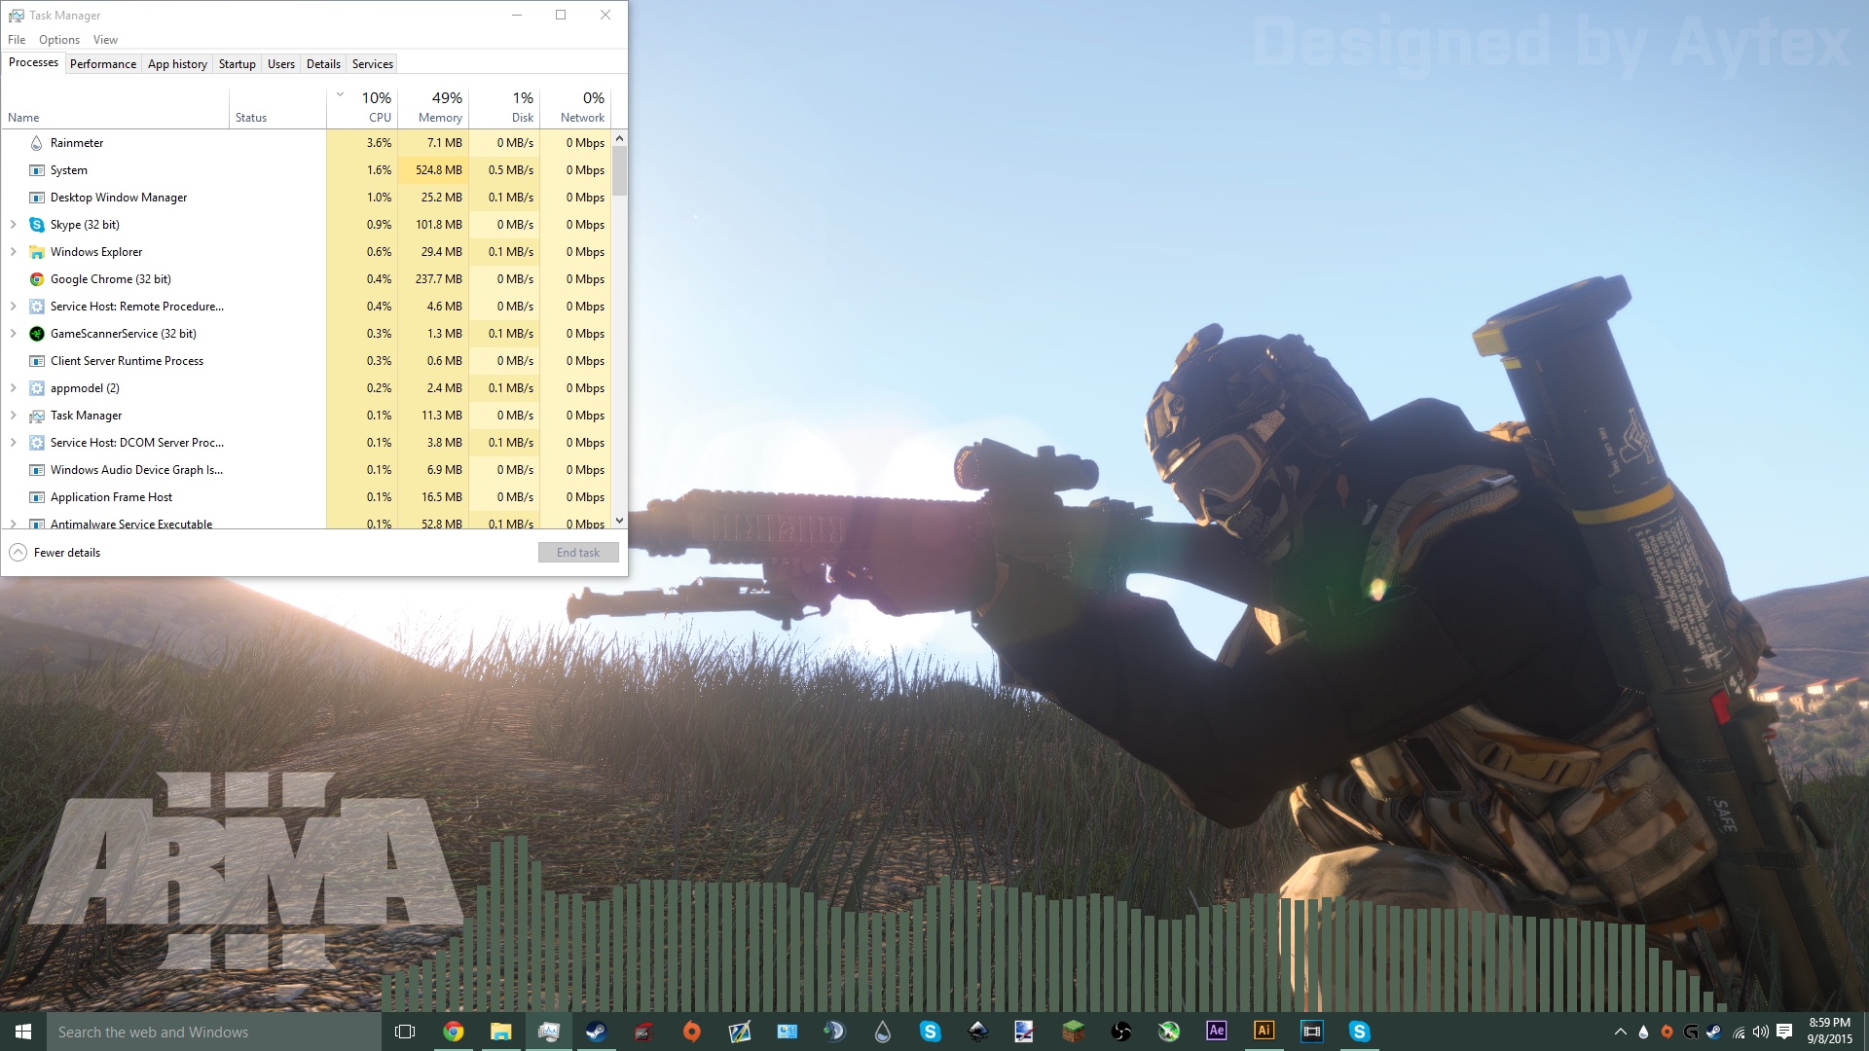Switch to the App history tab
The image size is (1869, 1051).
(x=177, y=64)
